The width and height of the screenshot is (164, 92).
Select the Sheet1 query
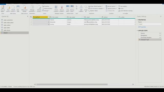pyautogui.click(x=15, y=33)
